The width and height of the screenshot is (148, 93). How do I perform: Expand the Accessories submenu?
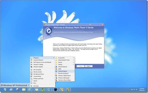(65, 58)
